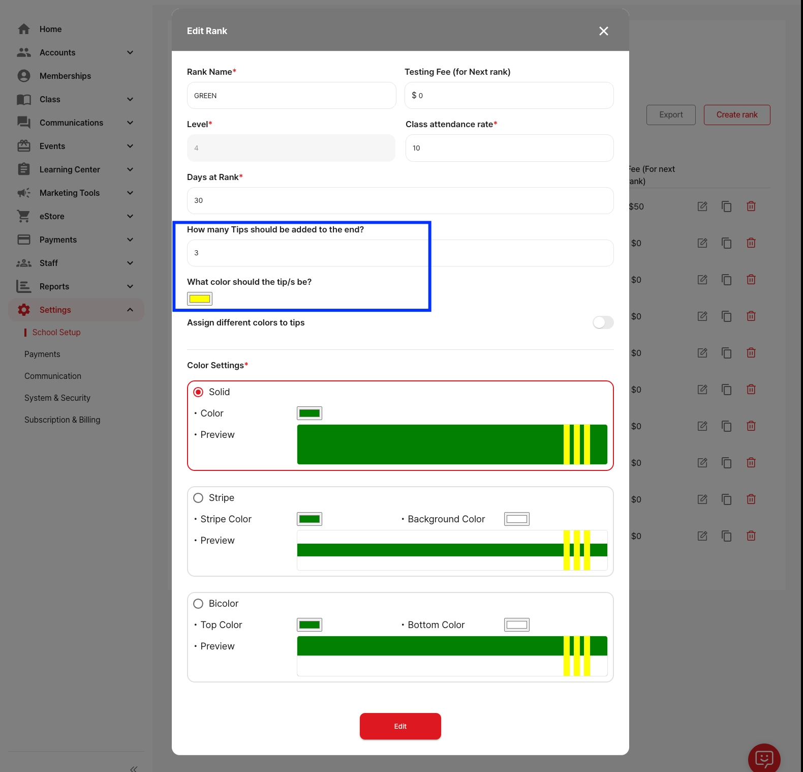Expand the Reports menu chevron
This screenshot has width=803, height=772.
[x=130, y=286]
